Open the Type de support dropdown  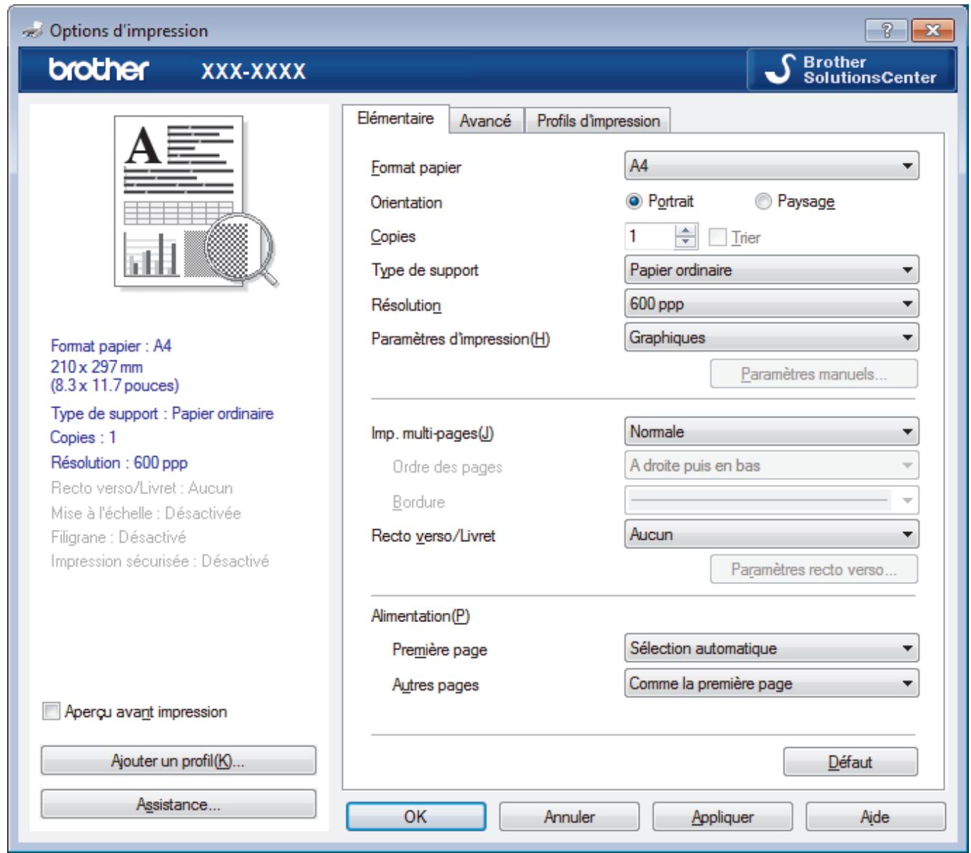[772, 270]
